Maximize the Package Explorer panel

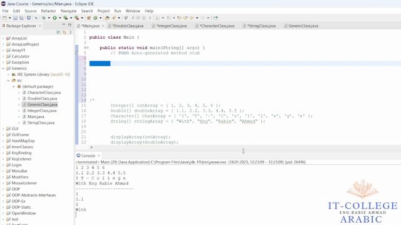(x=70, y=25)
